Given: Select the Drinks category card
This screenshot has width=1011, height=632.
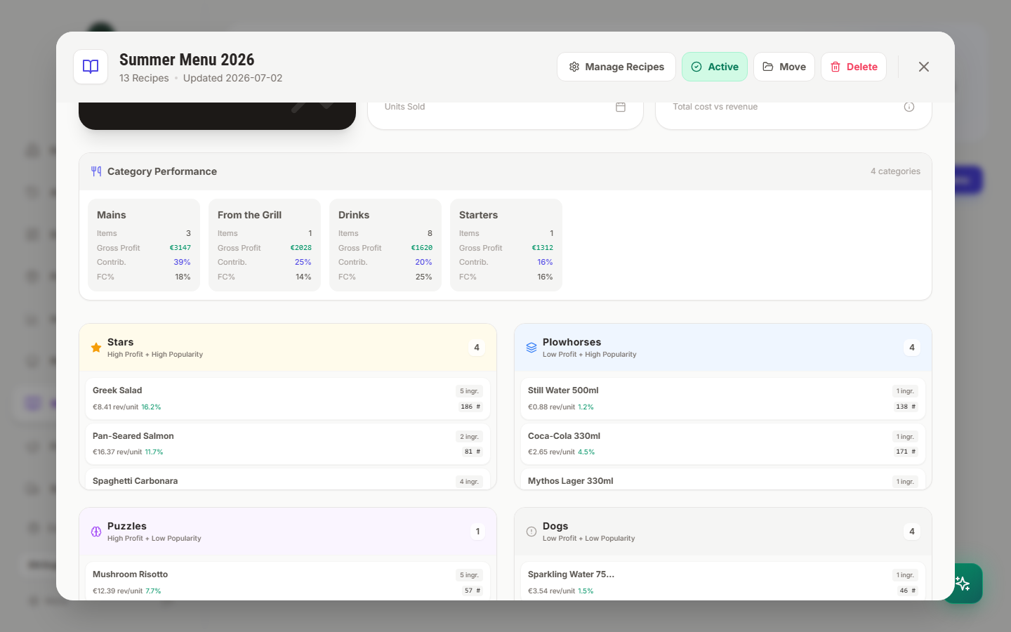Looking at the screenshot, I should (385, 245).
